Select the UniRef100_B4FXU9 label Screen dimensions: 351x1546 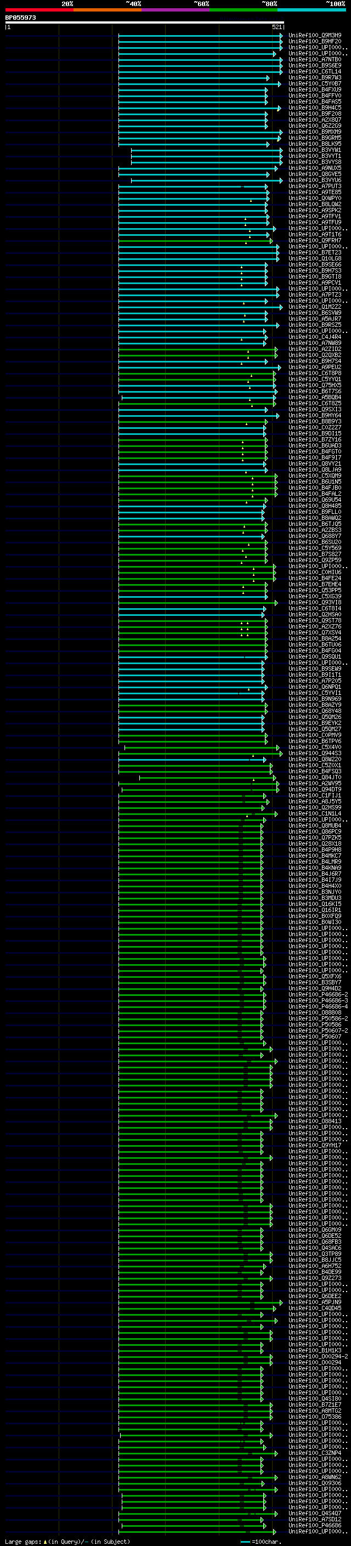click(x=315, y=89)
